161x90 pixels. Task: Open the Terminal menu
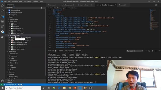click(x=35, y=1)
